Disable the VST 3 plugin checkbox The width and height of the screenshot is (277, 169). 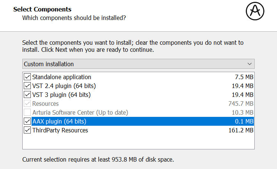click(27, 95)
